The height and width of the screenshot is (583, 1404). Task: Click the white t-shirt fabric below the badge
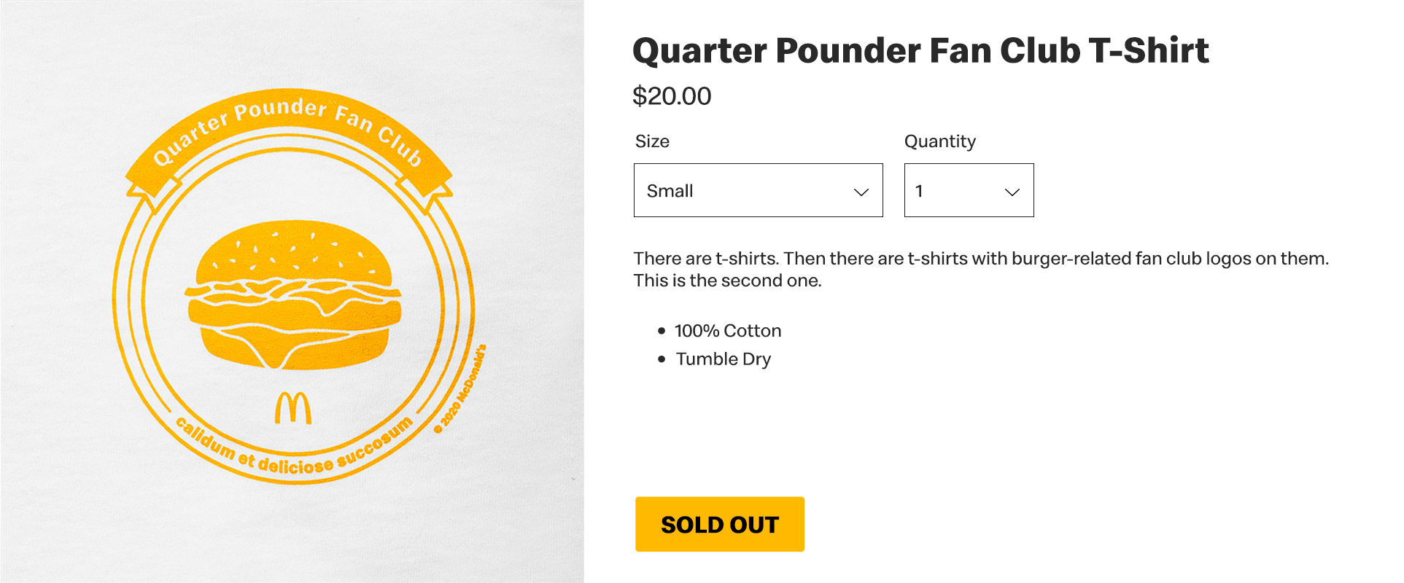pos(292,532)
